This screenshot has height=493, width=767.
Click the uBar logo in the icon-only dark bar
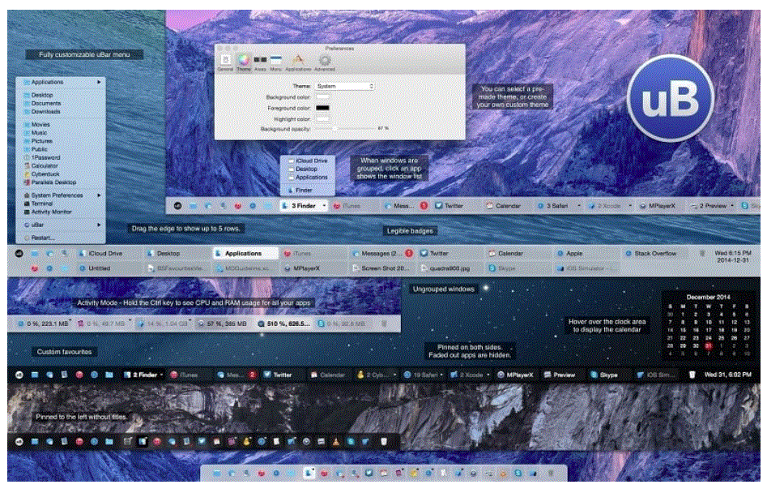pyautogui.click(x=19, y=442)
